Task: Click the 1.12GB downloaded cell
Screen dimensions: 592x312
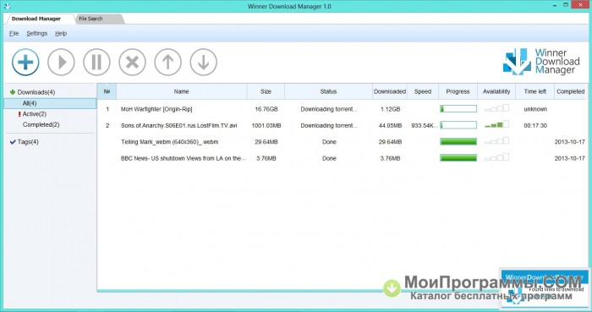Action: pos(390,109)
